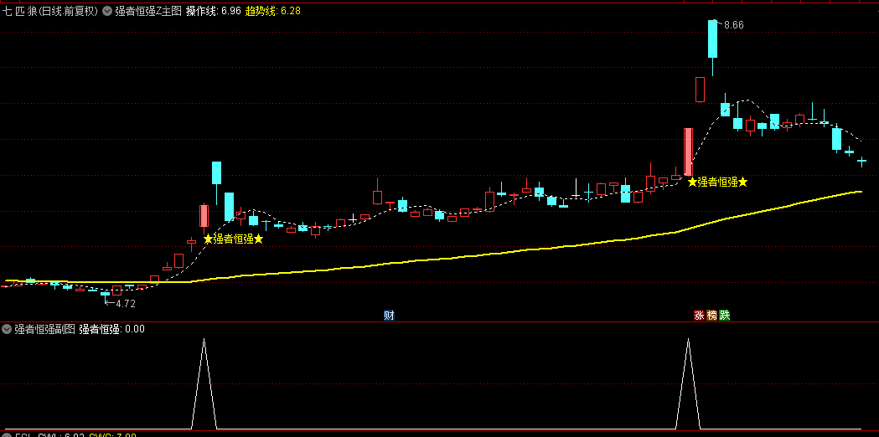Click the 强者恒强Z主图 indicator name
879x437 pixels.
[x=148, y=11]
